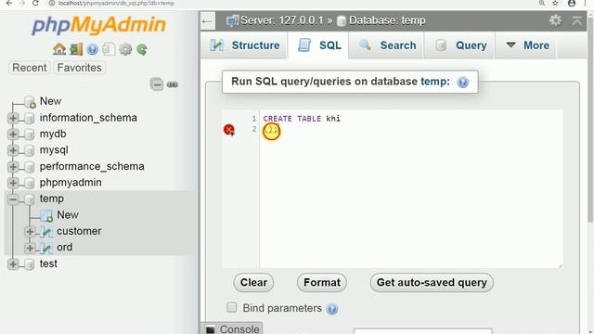Open the Query tab
The image size is (594, 334).
[460, 45]
